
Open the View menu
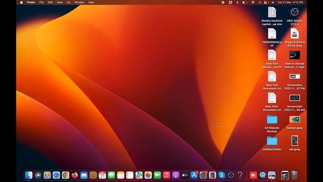(x=60, y=3)
